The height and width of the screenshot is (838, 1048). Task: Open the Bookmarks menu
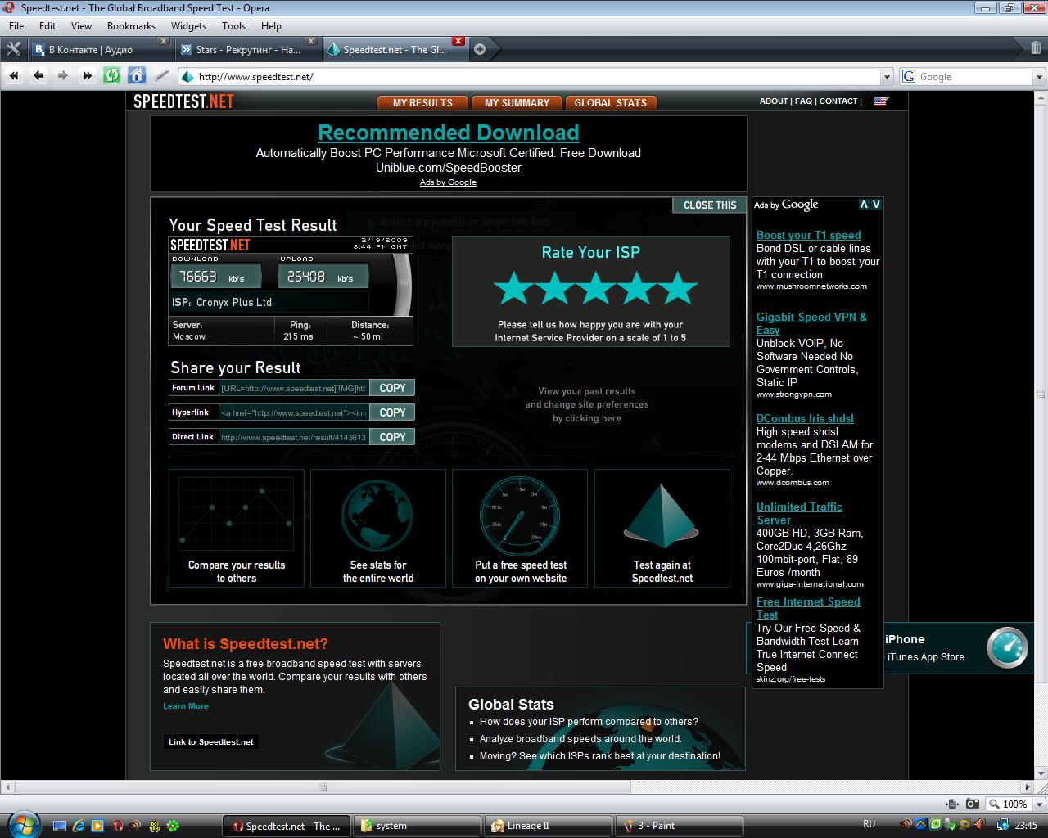131,26
